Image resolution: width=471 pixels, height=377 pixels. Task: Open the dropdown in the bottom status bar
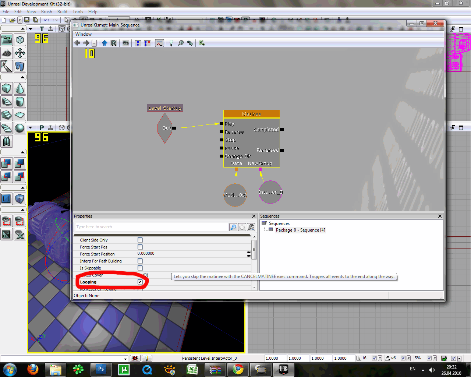125,359
